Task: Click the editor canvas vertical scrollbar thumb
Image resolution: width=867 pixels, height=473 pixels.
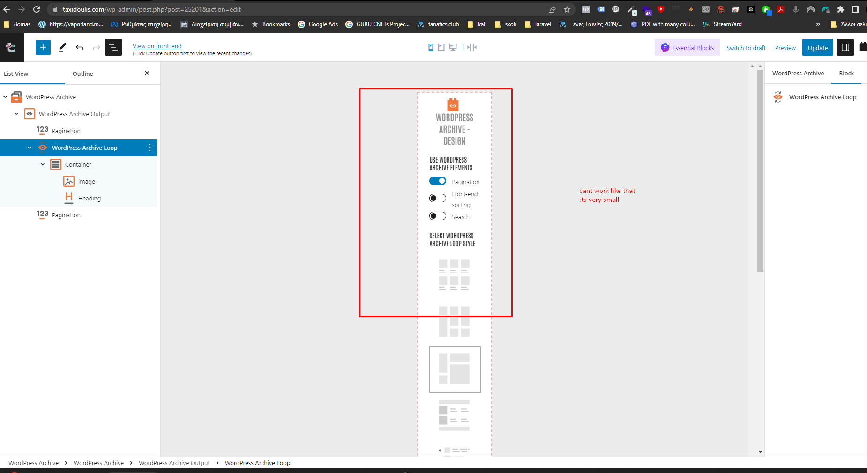Action: 760,171
